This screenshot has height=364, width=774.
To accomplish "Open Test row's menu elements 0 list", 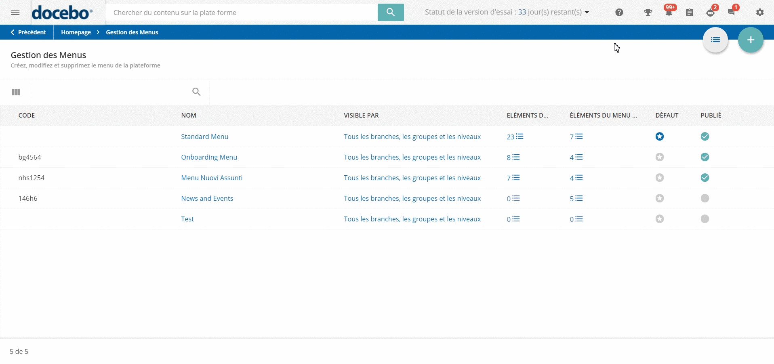I will [x=576, y=219].
